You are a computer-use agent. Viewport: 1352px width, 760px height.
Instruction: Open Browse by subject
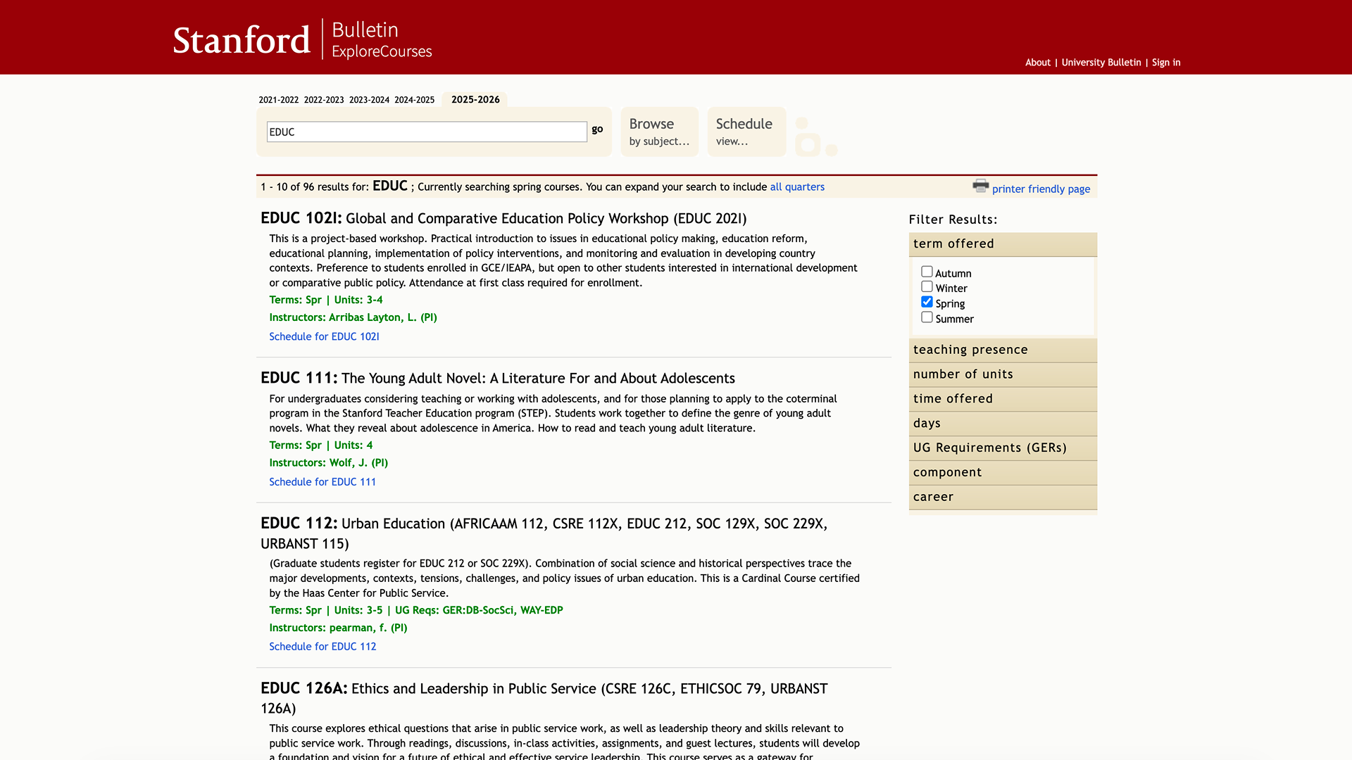(659, 132)
